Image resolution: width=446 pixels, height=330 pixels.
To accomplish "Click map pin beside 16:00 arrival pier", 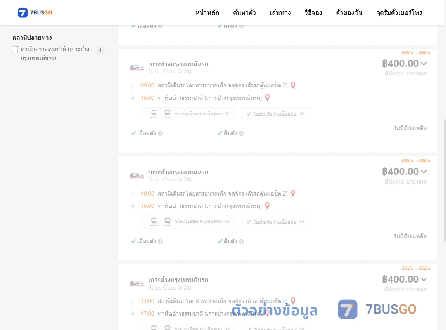I will click(267, 205).
